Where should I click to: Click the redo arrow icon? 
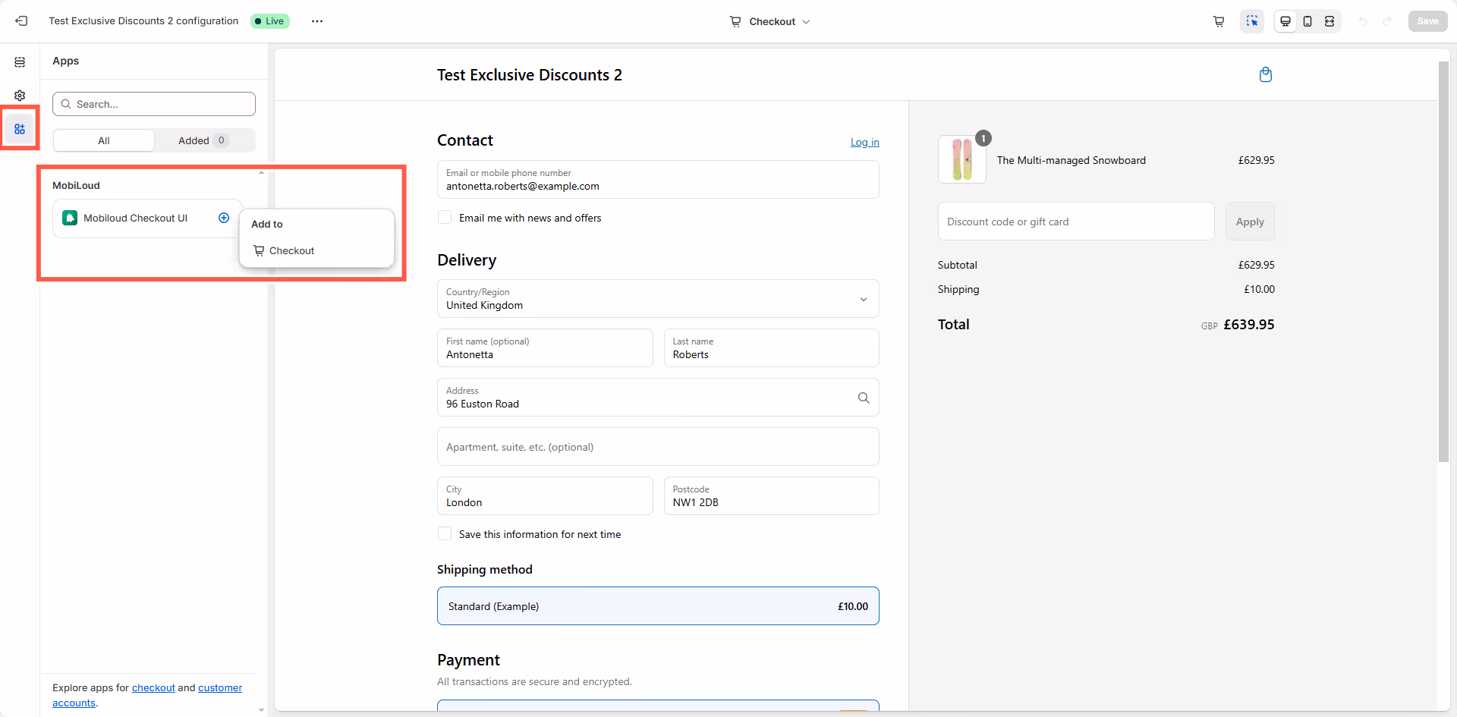(1387, 21)
